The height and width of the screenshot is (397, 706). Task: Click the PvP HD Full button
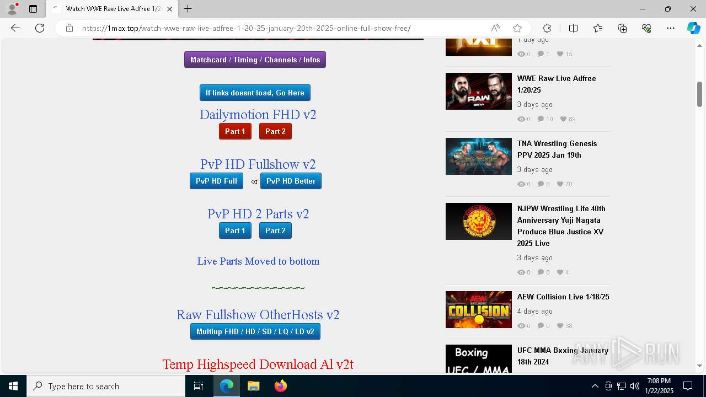point(216,181)
